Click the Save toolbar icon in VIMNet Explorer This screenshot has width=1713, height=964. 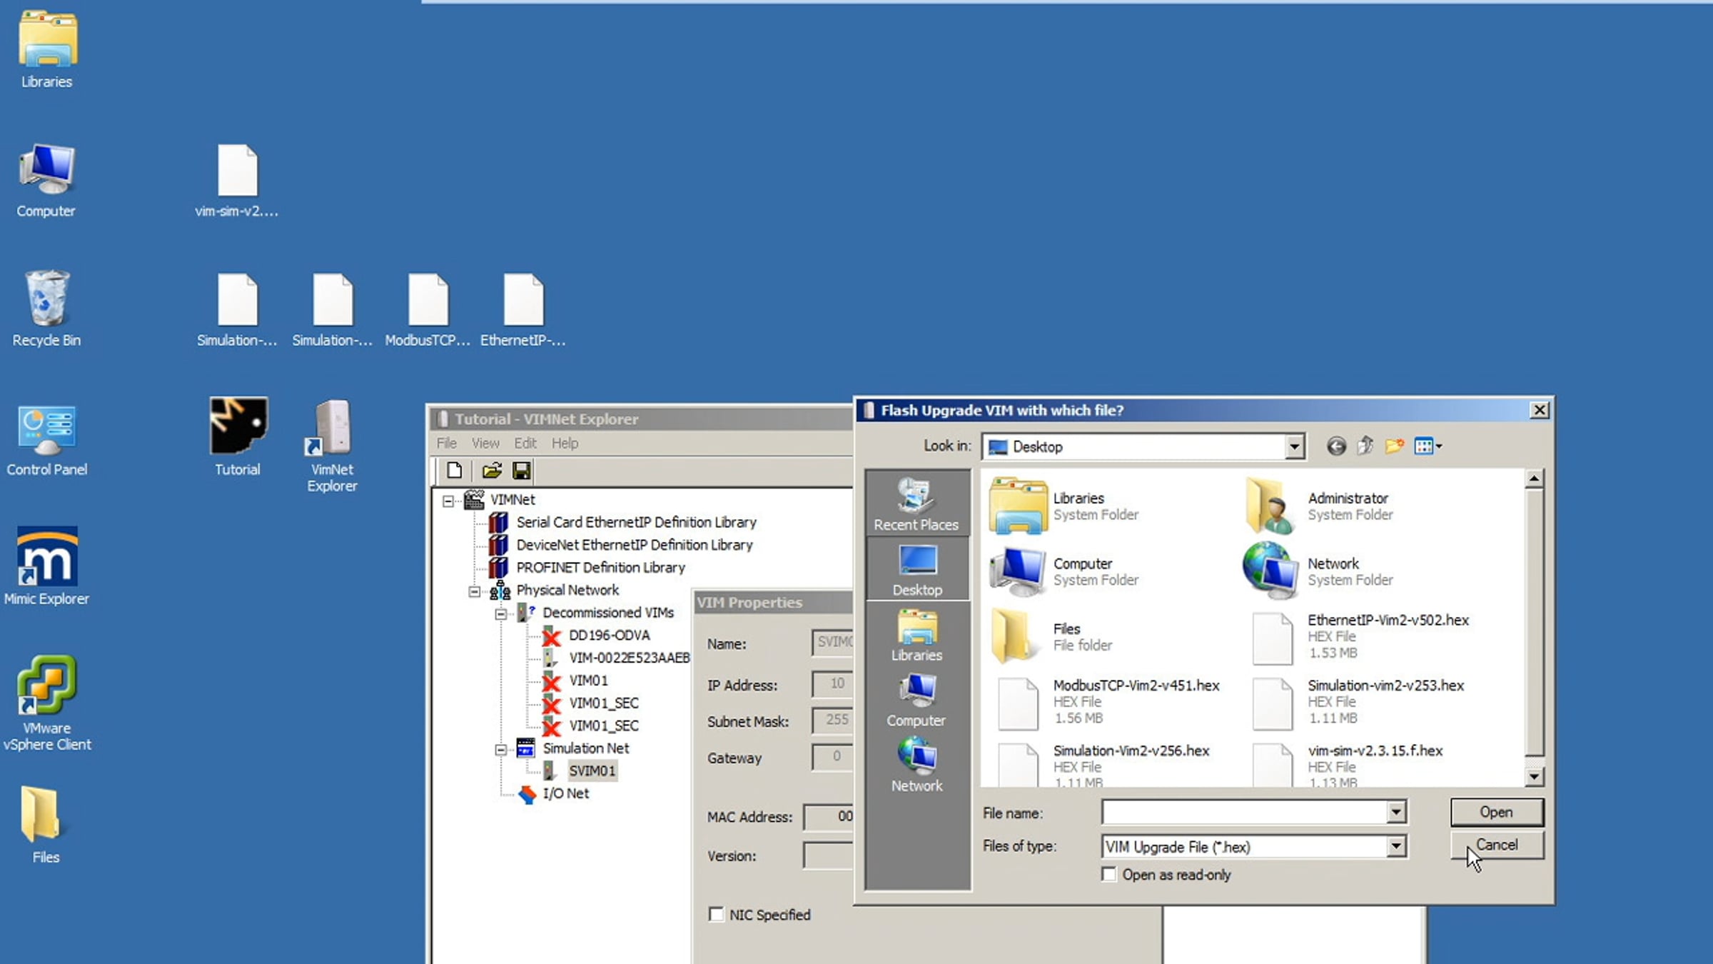522,471
